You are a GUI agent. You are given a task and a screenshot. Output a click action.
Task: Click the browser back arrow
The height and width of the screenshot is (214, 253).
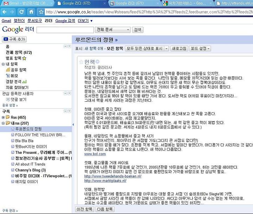click(x=5, y=12)
